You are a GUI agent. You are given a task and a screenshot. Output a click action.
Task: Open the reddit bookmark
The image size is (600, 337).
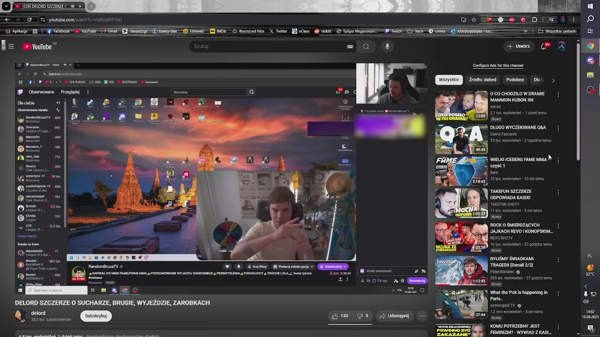point(322,31)
